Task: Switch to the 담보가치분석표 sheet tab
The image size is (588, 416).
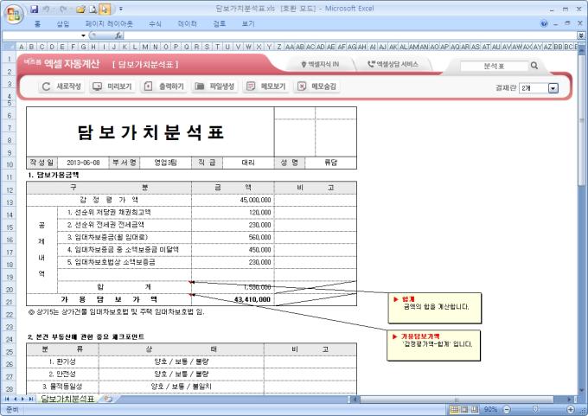Action: (67, 399)
